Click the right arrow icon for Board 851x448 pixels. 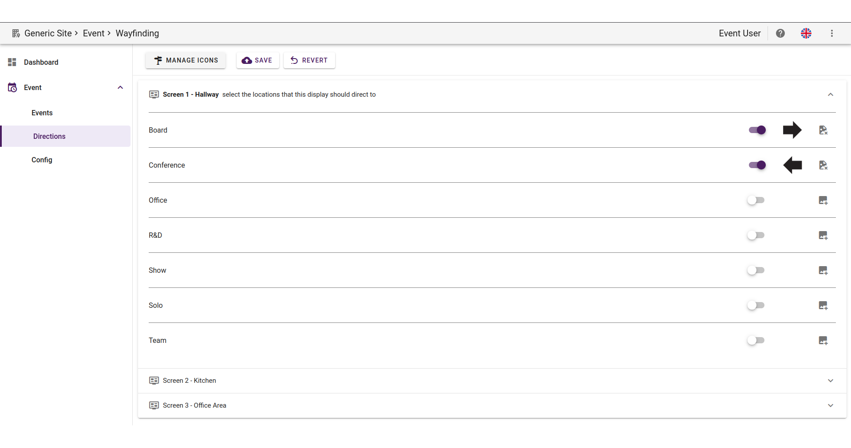[x=792, y=130]
